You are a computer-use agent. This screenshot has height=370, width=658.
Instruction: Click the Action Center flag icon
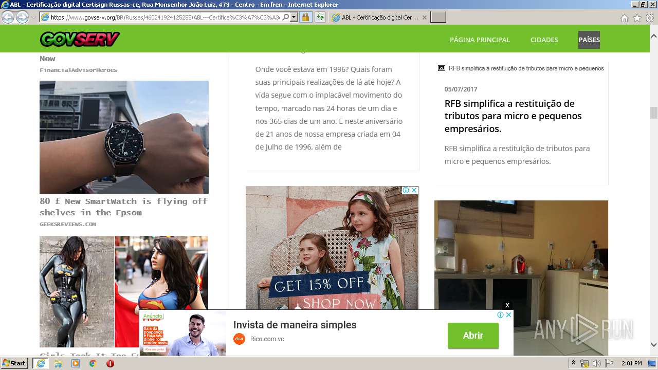point(609,363)
